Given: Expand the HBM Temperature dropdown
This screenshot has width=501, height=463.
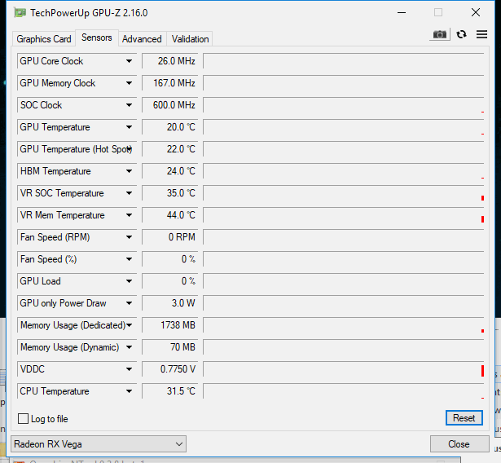Looking at the screenshot, I should click(x=129, y=171).
